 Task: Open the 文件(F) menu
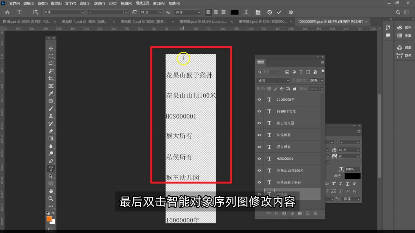point(15,3)
